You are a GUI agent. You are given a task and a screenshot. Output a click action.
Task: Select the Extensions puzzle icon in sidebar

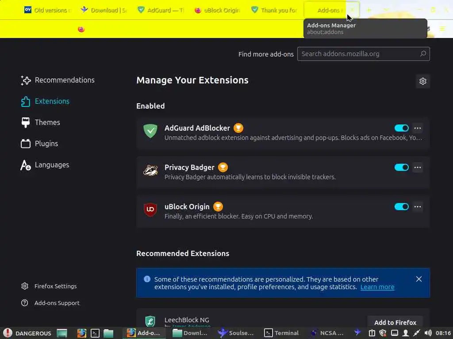coord(25,102)
